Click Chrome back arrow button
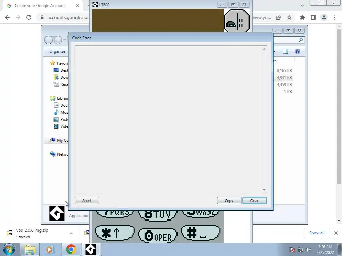The image size is (342, 256). point(7,17)
